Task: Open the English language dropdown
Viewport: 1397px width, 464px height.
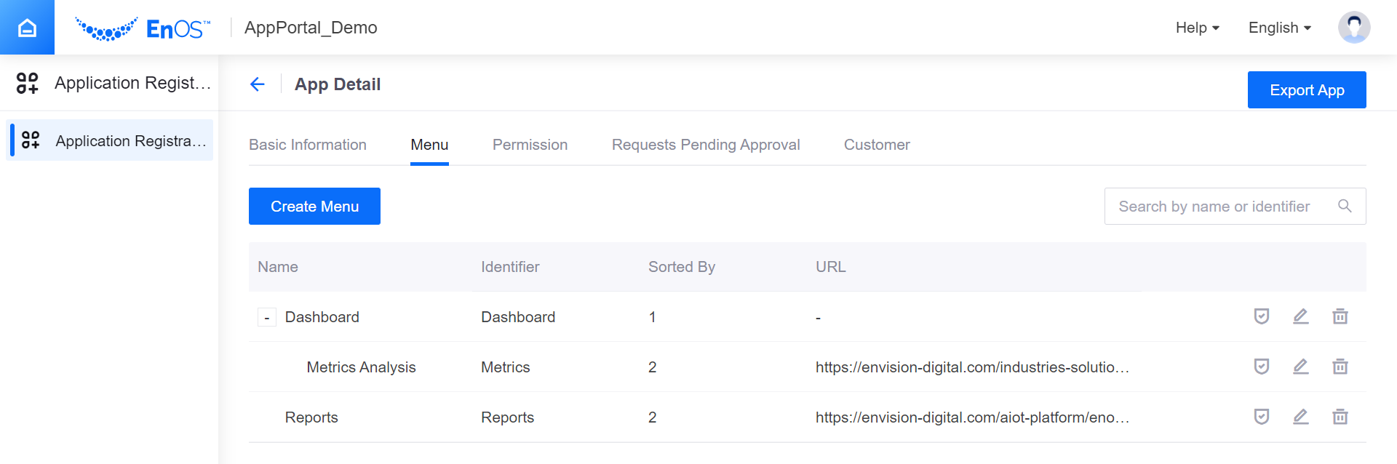Action: [x=1279, y=28]
